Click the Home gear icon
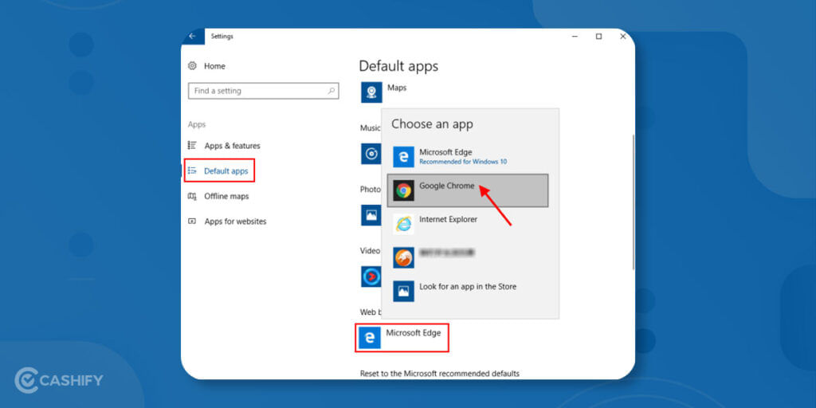Image resolution: width=816 pixels, height=408 pixels. click(192, 66)
